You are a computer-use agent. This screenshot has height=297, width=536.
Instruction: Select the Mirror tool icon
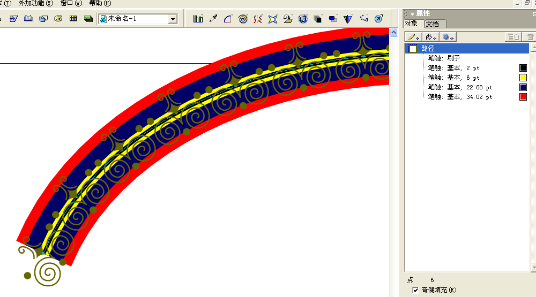tap(348, 19)
